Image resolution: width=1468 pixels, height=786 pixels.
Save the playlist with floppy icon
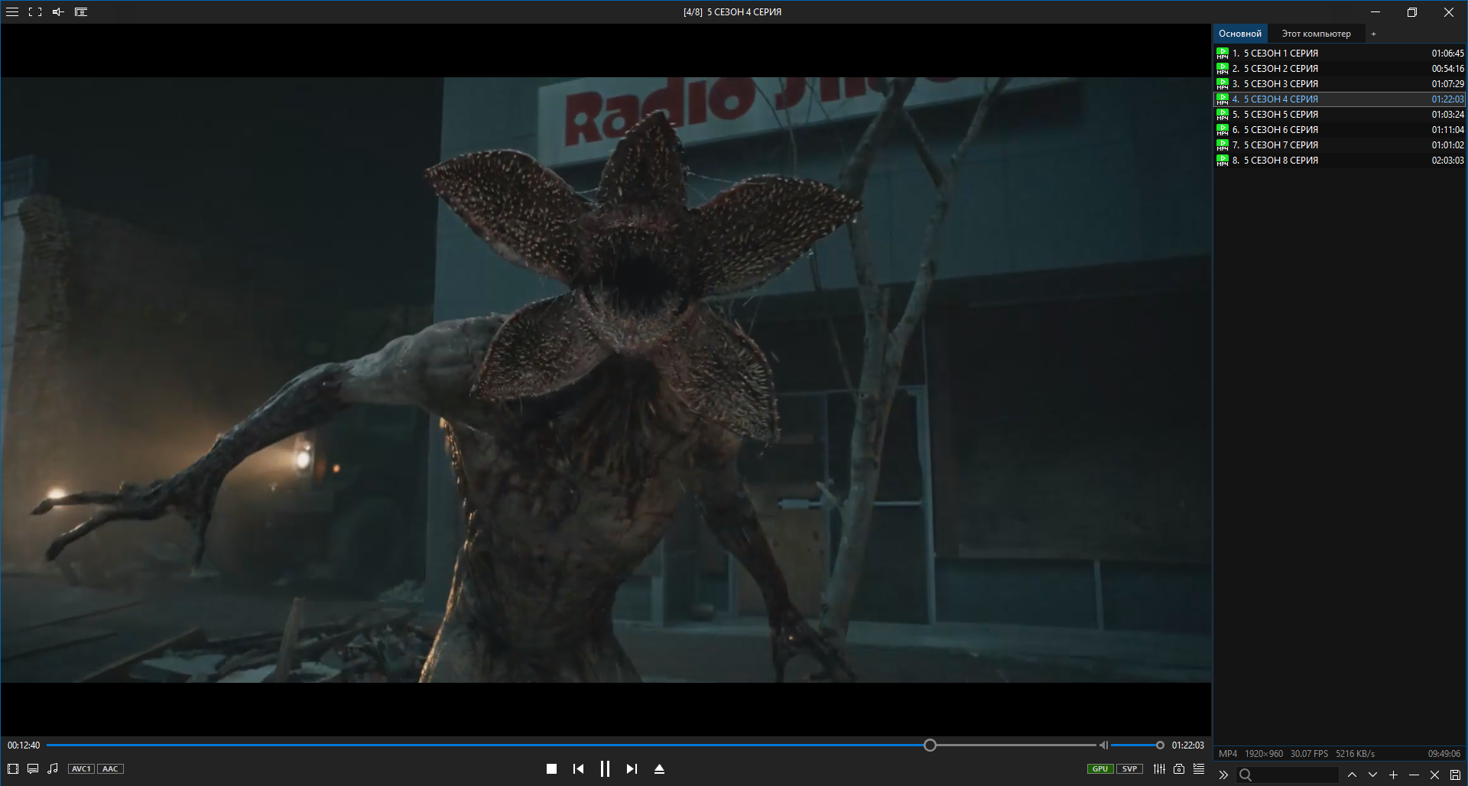pos(1455,775)
